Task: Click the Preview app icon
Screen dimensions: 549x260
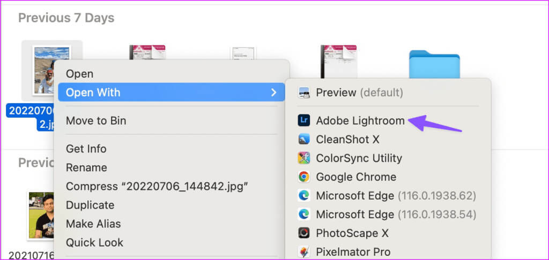Action: [x=303, y=93]
